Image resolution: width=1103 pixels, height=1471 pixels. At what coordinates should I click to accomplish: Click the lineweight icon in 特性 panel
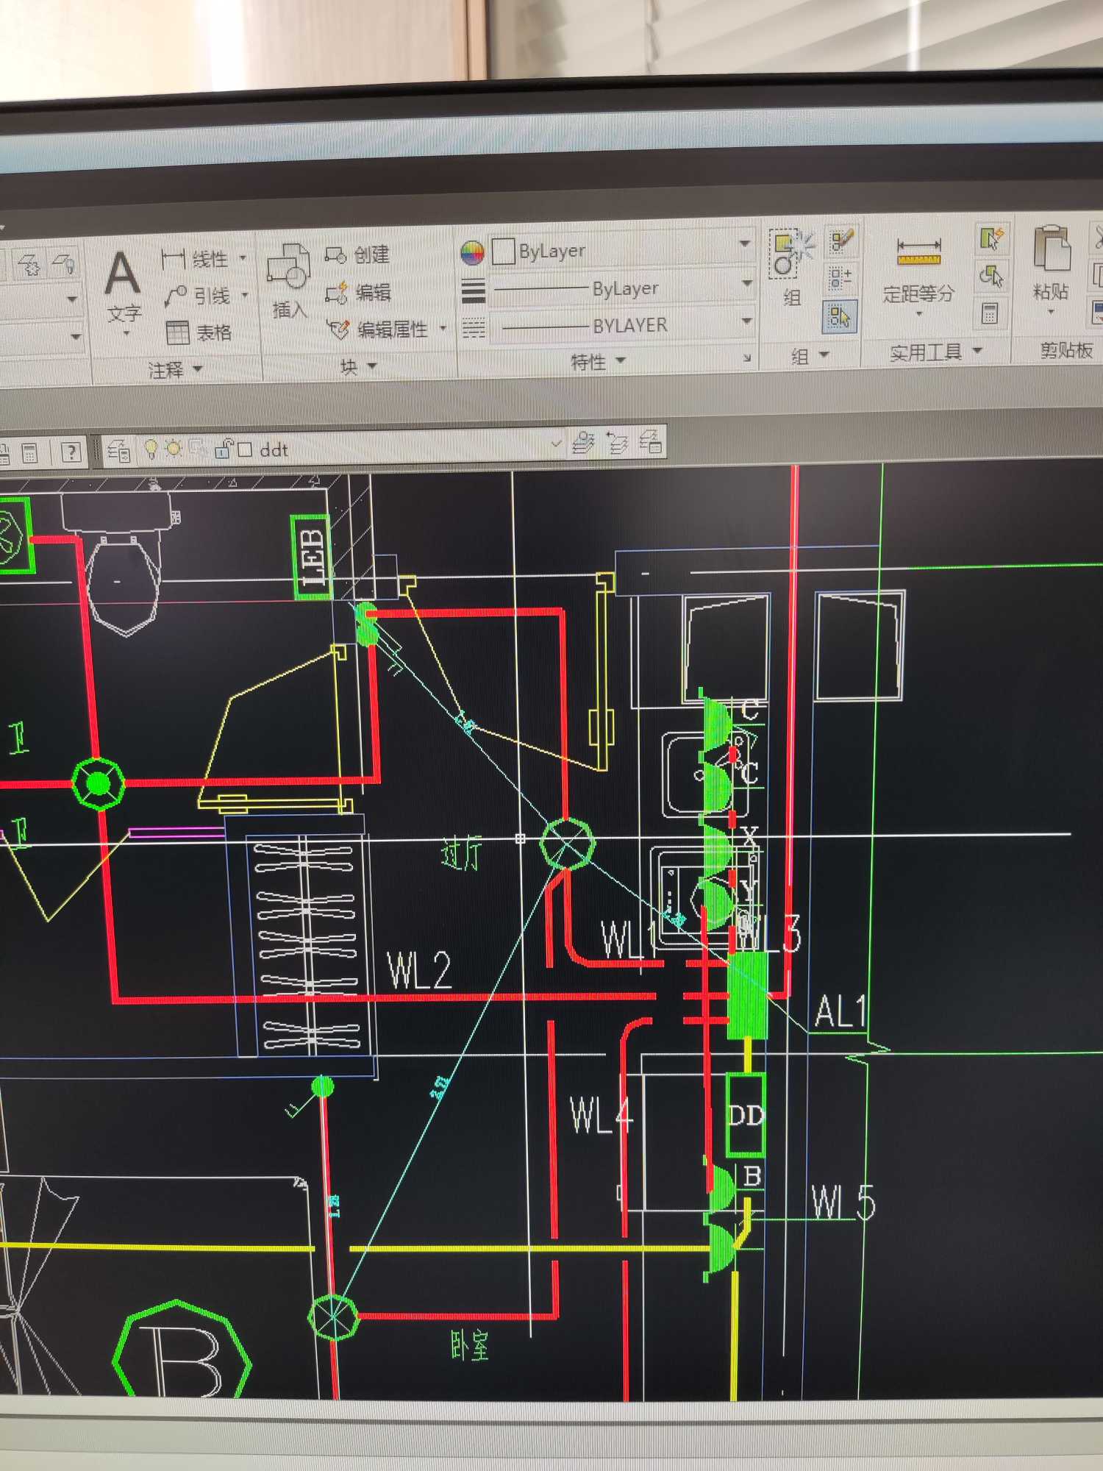point(474,291)
